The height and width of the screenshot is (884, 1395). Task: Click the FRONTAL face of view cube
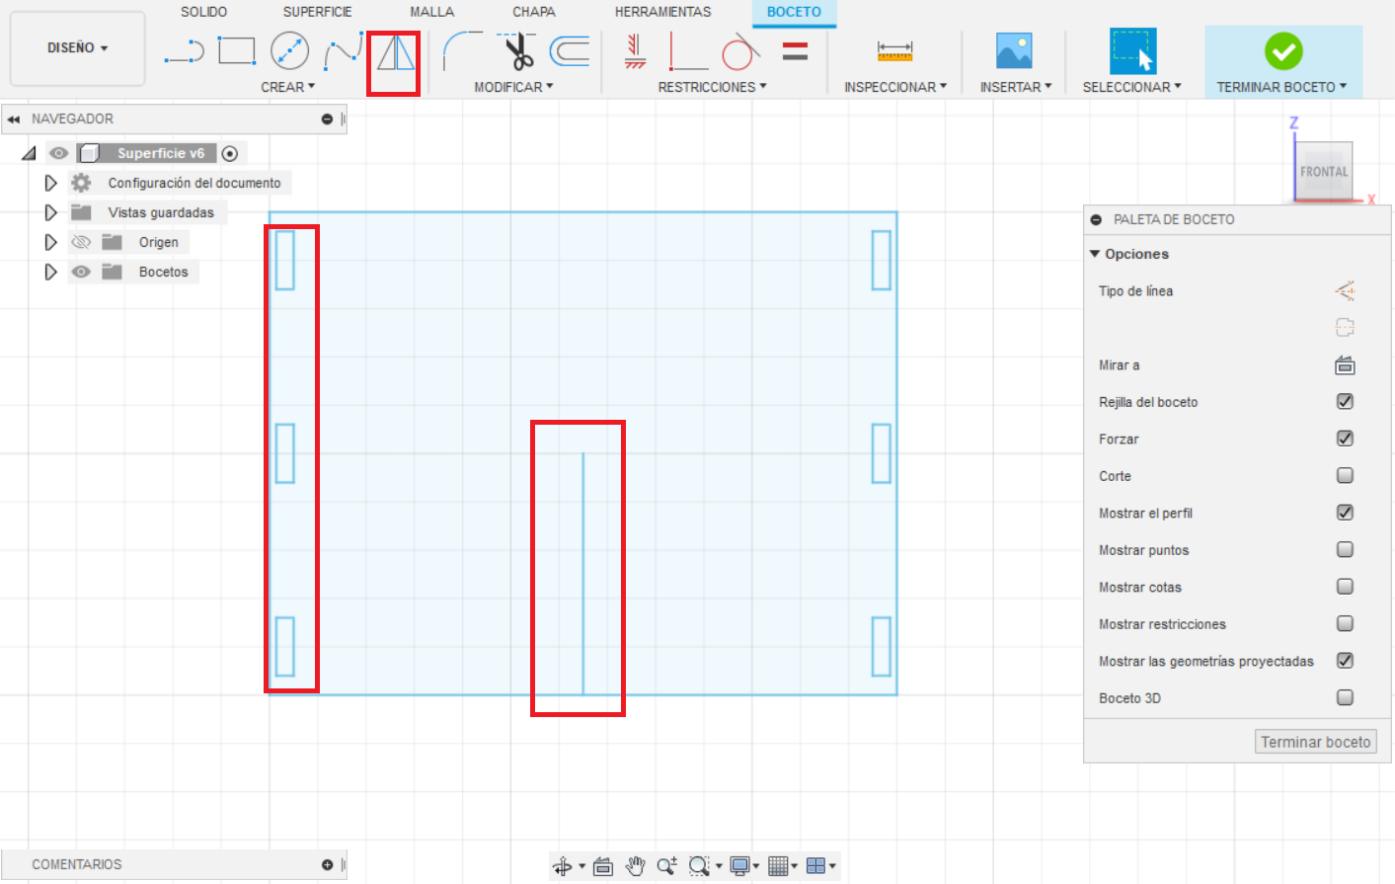[1324, 171]
